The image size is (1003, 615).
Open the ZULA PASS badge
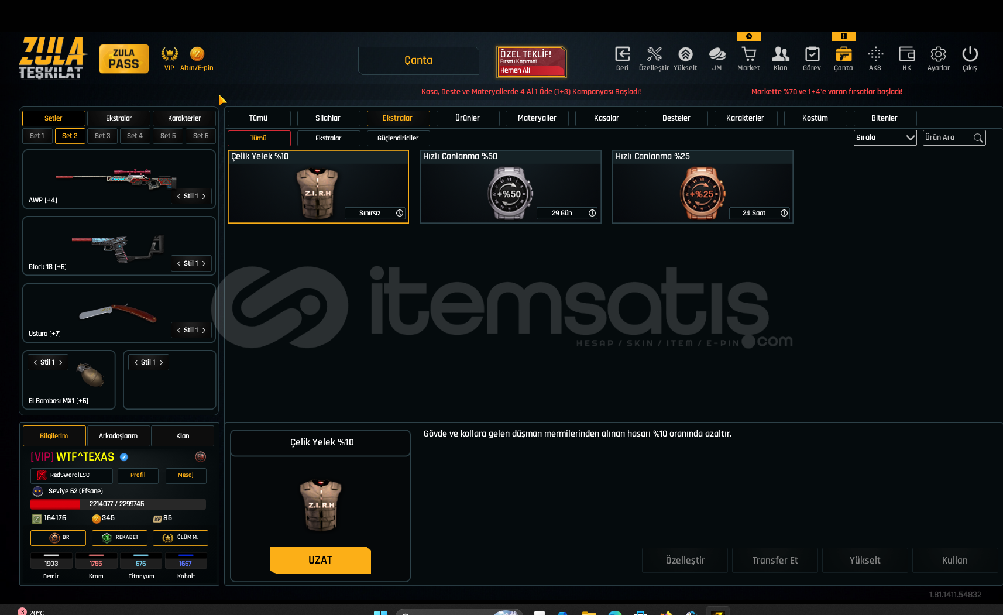124,59
